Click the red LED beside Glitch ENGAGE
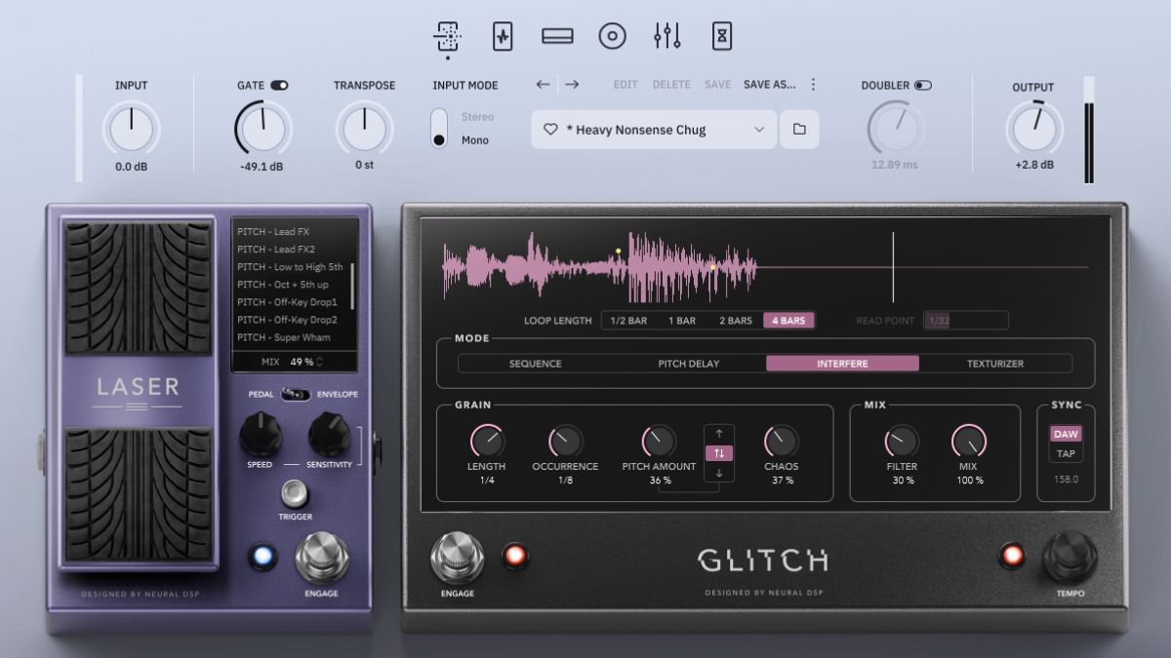The width and height of the screenshot is (1171, 658). (515, 557)
